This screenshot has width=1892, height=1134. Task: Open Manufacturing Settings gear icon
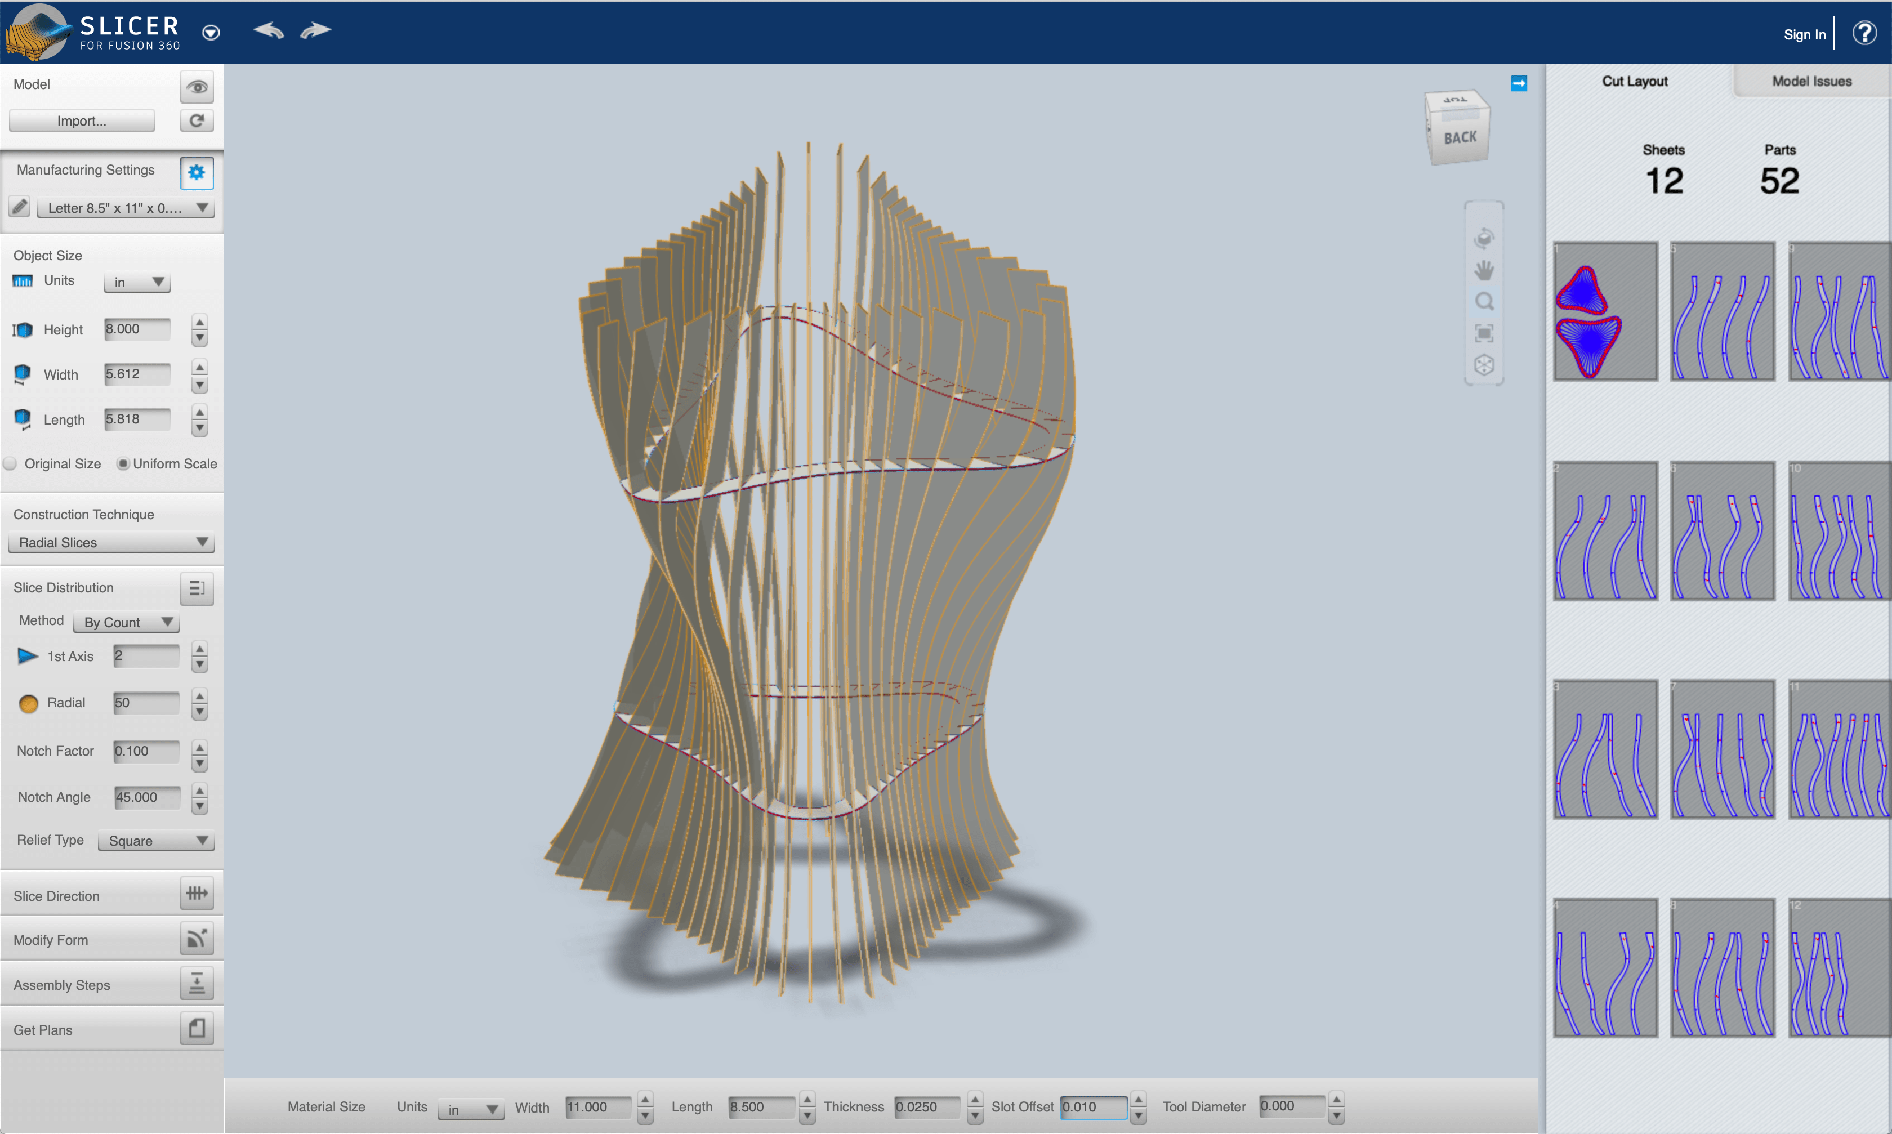tap(197, 172)
